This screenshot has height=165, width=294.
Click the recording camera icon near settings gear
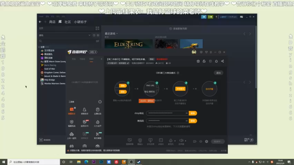click(x=195, y=142)
